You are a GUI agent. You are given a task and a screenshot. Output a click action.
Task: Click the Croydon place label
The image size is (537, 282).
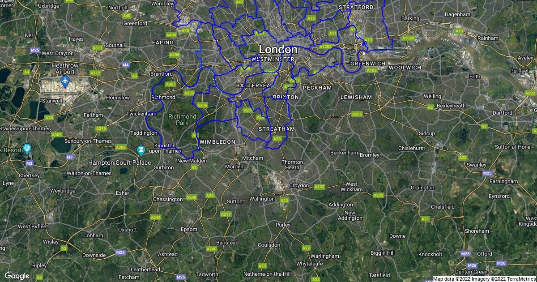[299, 185]
